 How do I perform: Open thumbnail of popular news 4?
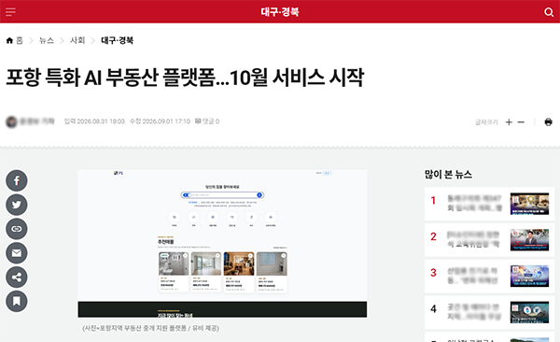[529, 312]
